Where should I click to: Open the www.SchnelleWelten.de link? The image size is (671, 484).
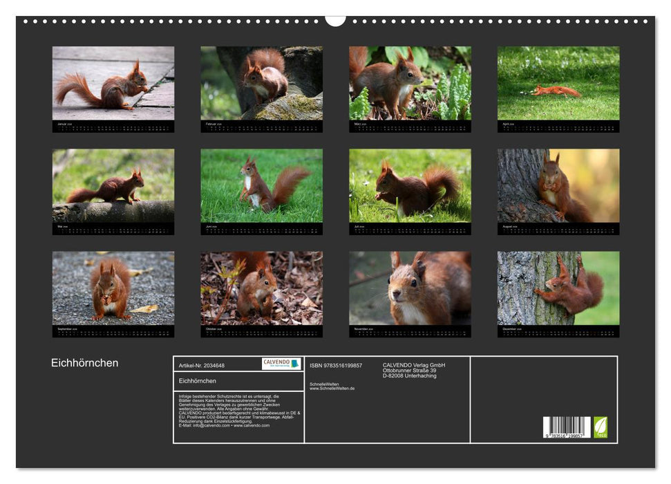click(x=332, y=387)
